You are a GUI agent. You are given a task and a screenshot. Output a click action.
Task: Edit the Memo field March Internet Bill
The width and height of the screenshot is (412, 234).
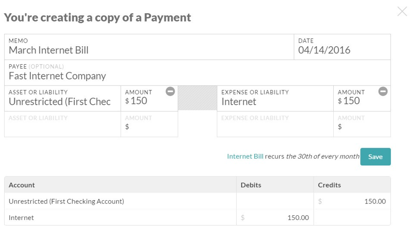point(149,47)
